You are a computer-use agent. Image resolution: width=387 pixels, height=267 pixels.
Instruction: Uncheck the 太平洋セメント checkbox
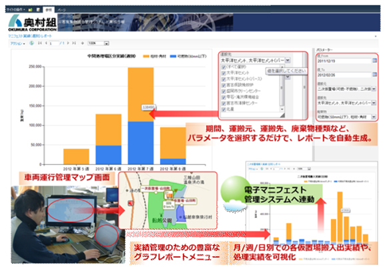point(224,73)
